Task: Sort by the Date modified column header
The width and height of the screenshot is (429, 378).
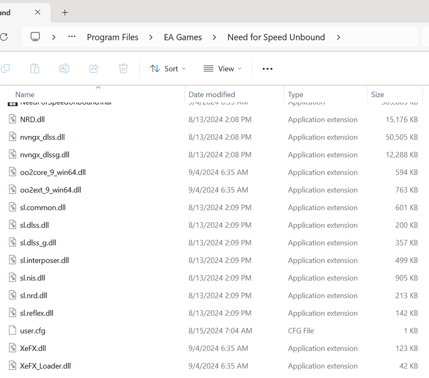Action: pos(212,94)
